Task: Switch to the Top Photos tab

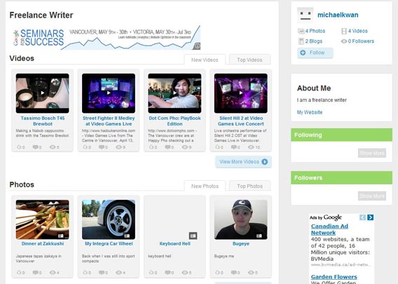Action: pos(249,186)
